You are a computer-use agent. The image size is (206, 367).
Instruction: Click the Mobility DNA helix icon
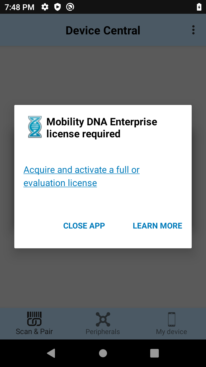click(35, 127)
